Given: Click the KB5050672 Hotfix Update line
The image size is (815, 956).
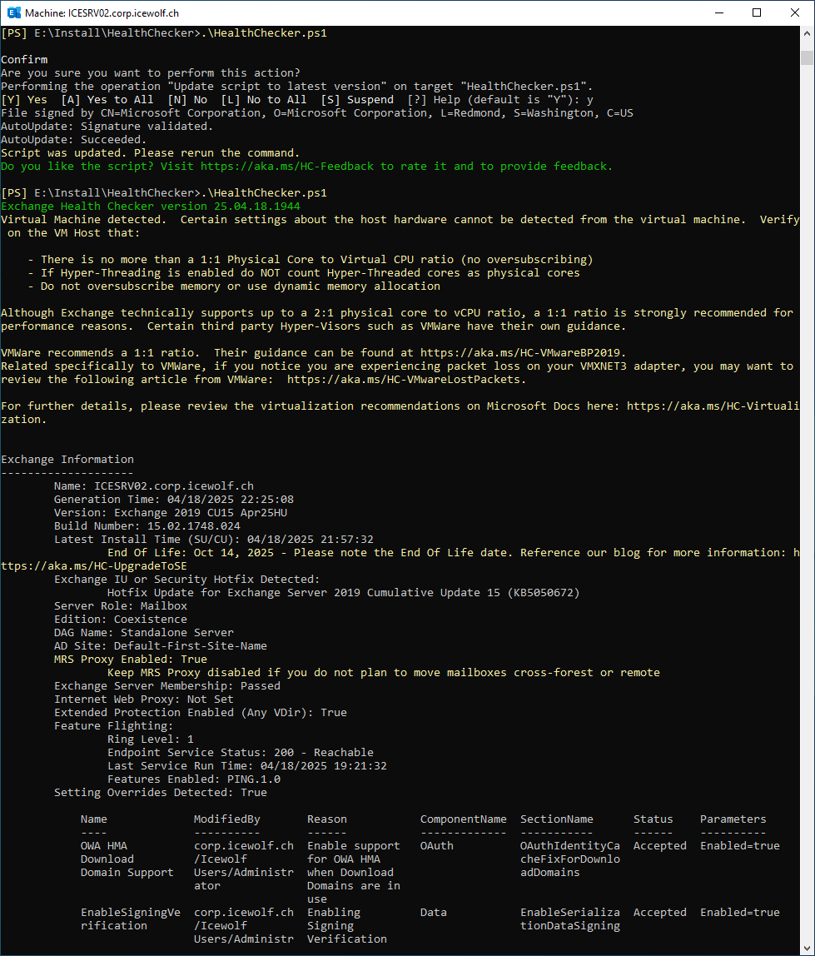Looking at the screenshot, I should click(x=343, y=593).
